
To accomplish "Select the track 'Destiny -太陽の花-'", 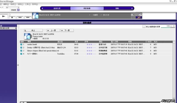I will pos(41,48).
